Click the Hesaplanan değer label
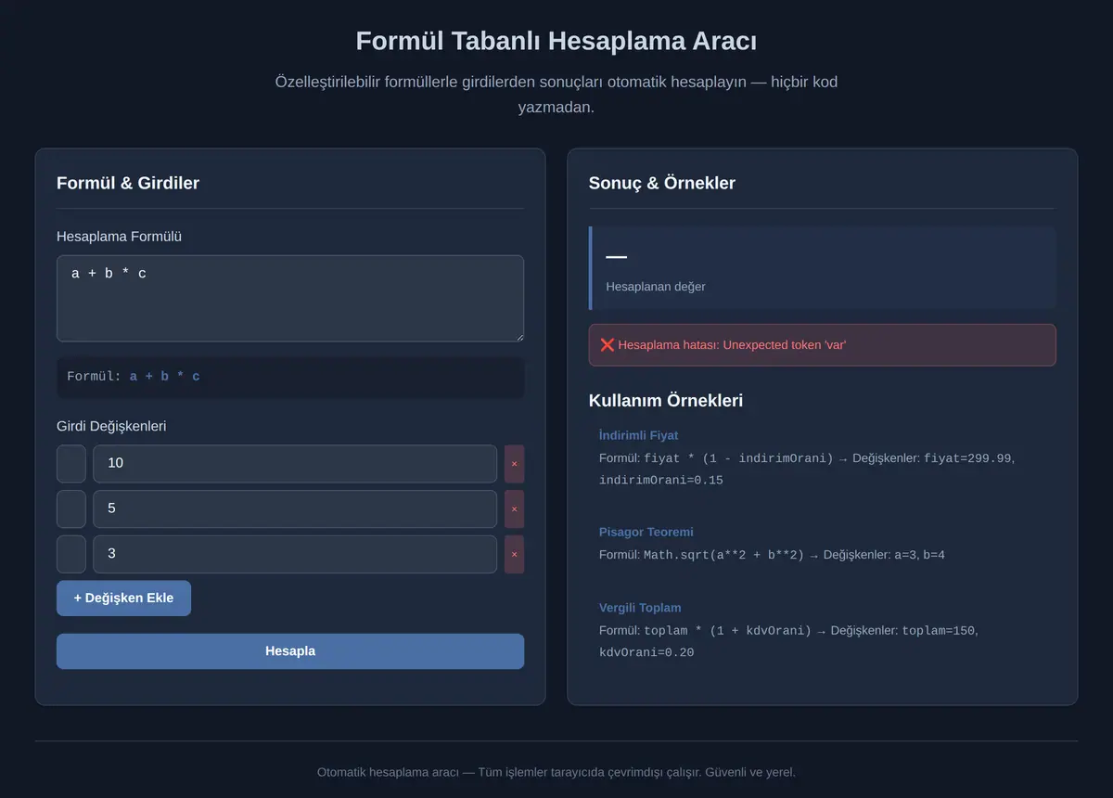 (656, 287)
